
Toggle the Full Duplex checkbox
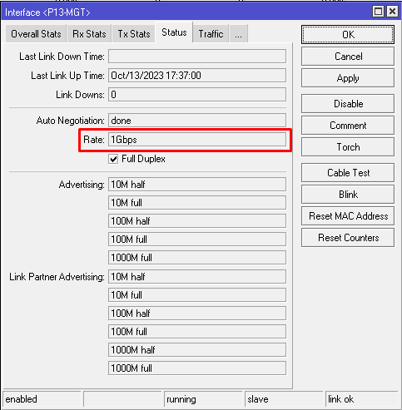113,159
